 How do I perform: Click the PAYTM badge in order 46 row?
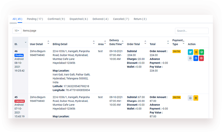(177, 52)
